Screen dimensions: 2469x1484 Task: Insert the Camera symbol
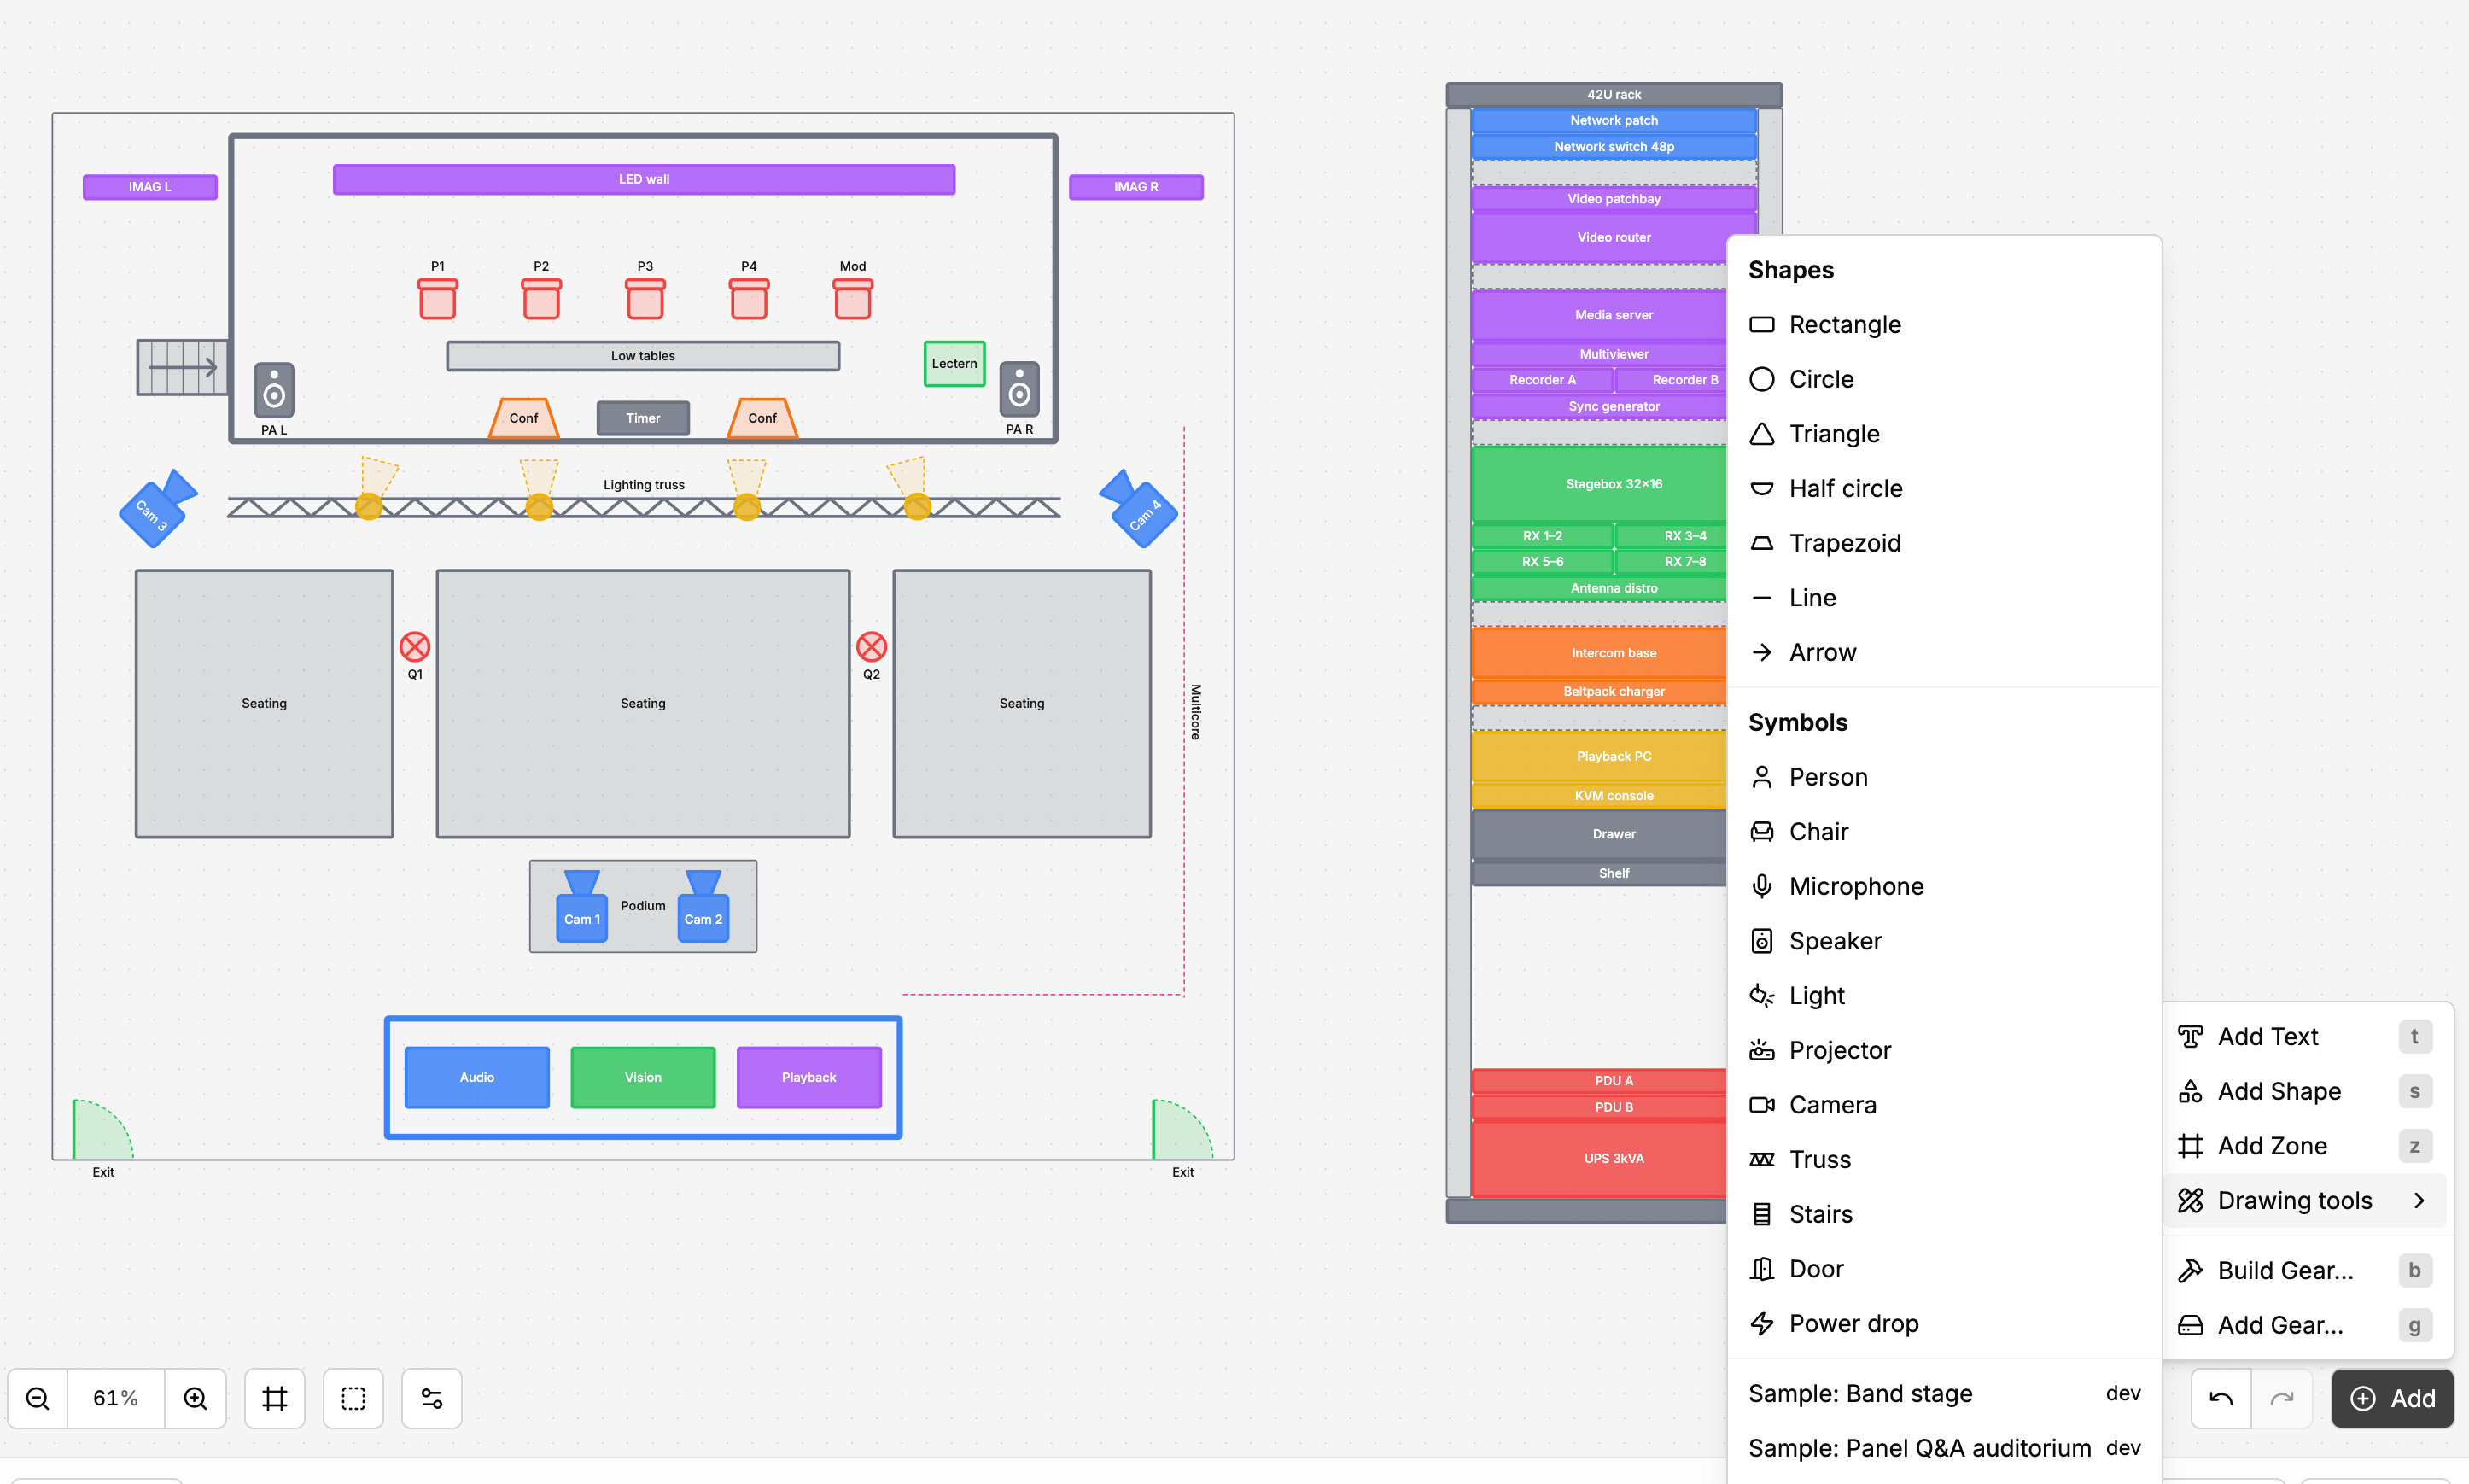click(x=1944, y=1105)
